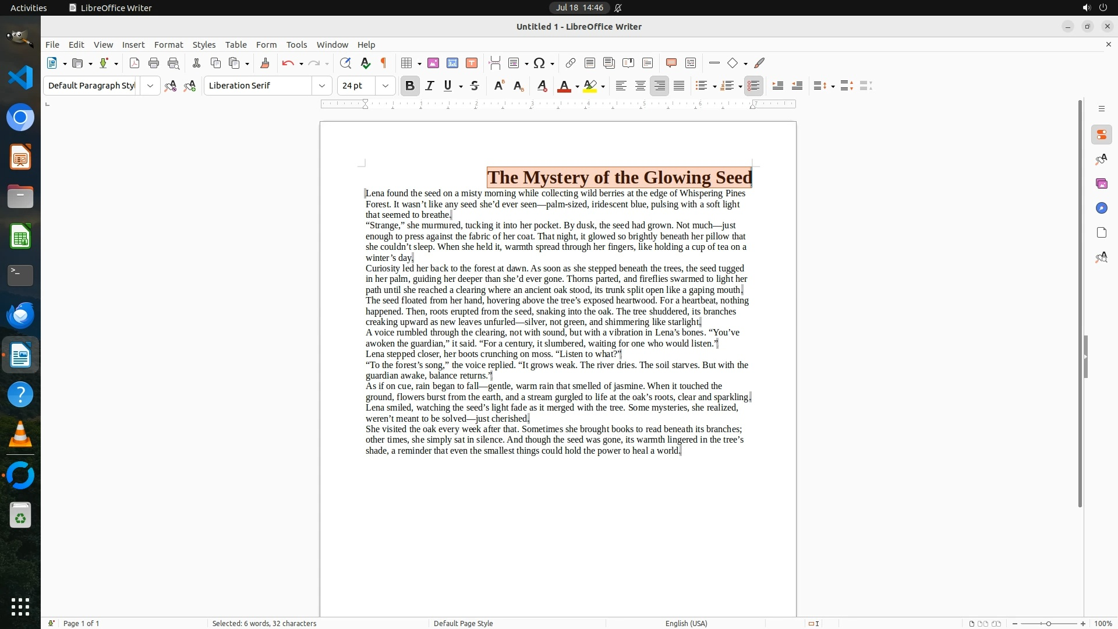Click the zoom slider in status bar
Screen dimensions: 1118x629
click(x=1048, y=623)
